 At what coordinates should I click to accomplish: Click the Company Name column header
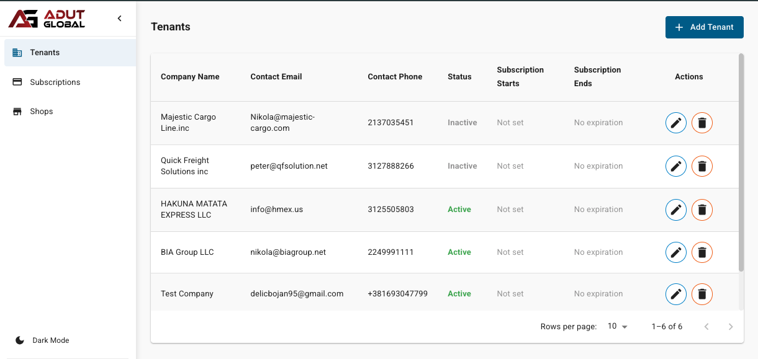point(190,77)
